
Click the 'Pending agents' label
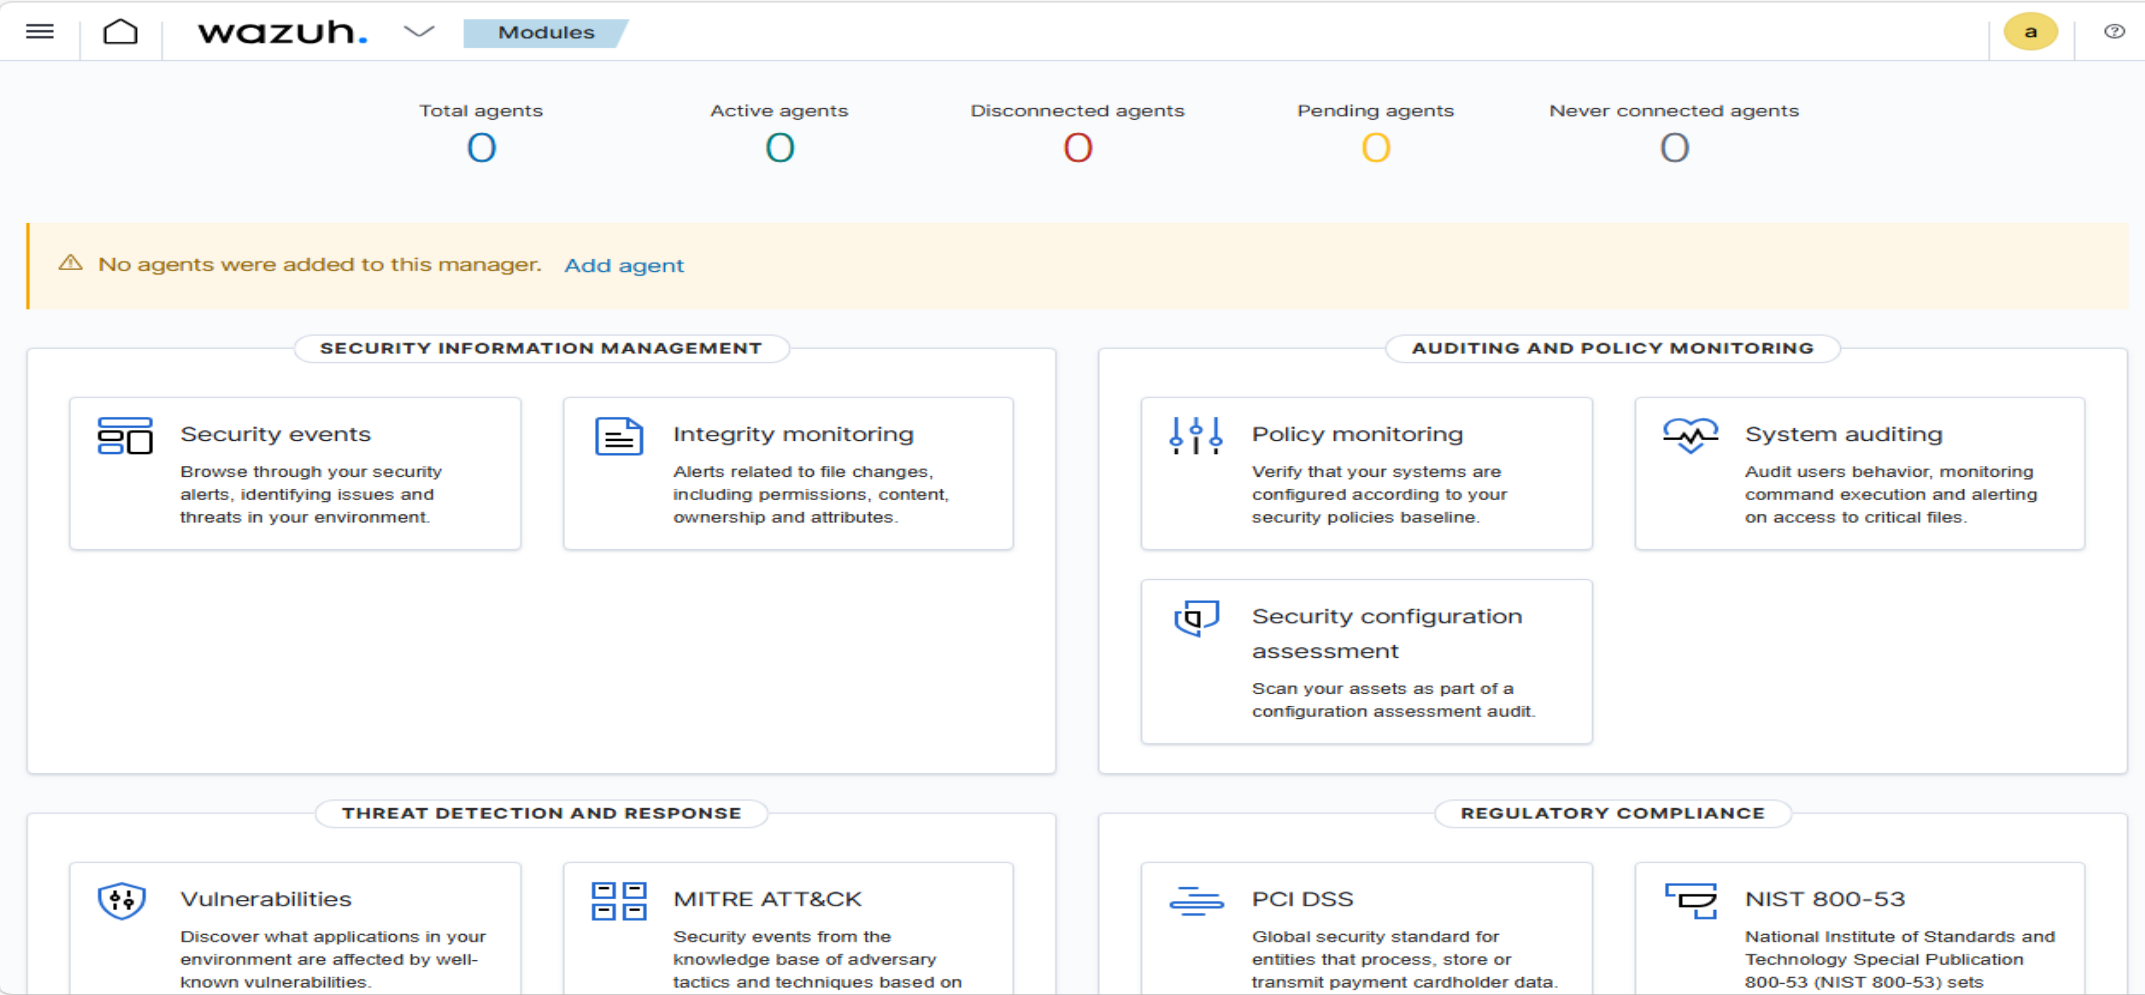(1376, 110)
